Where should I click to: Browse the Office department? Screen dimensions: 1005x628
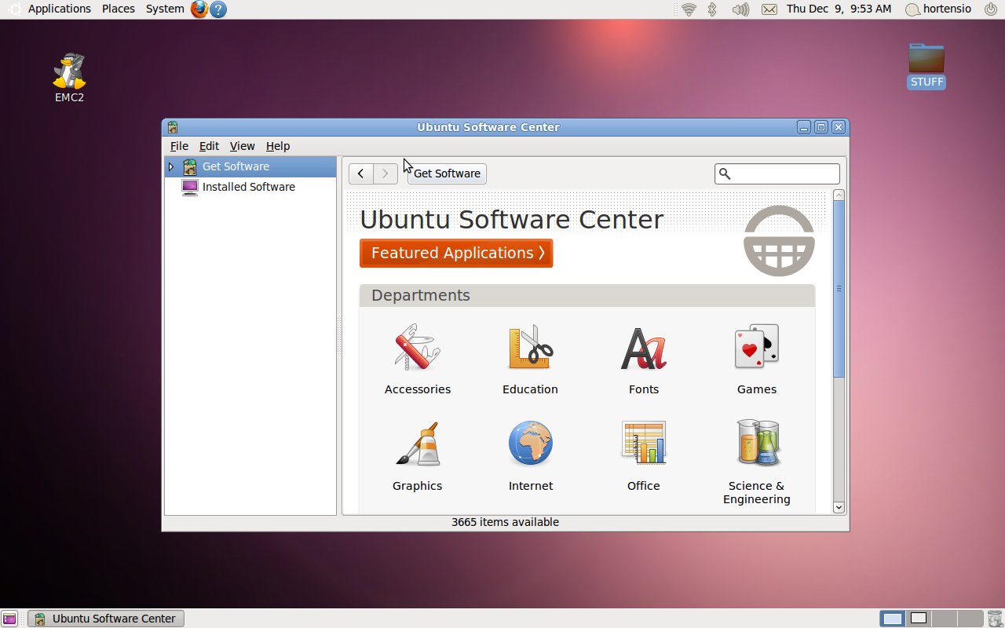point(643,456)
